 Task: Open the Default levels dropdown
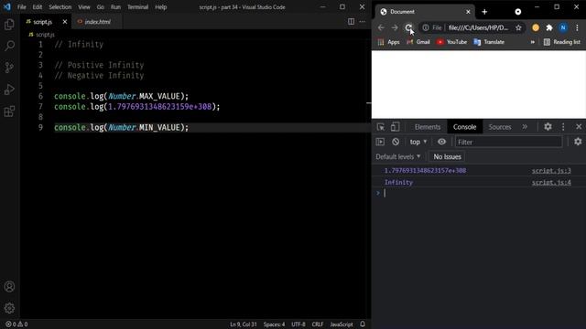click(398, 156)
